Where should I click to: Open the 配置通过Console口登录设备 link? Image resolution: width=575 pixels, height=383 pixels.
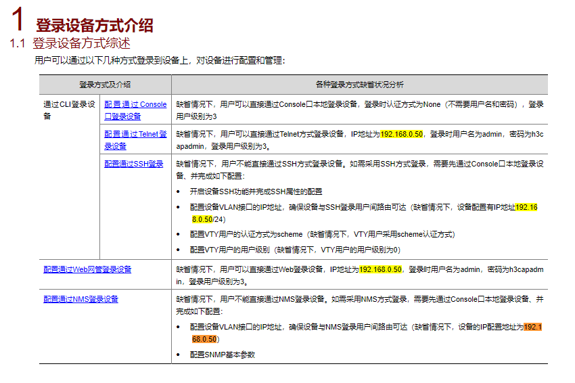(x=135, y=110)
